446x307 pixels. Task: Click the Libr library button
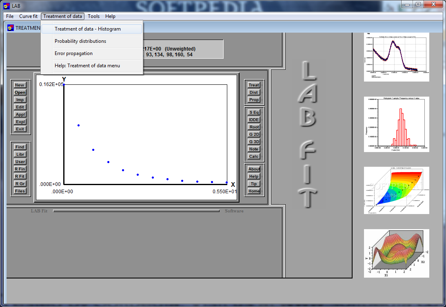point(20,155)
